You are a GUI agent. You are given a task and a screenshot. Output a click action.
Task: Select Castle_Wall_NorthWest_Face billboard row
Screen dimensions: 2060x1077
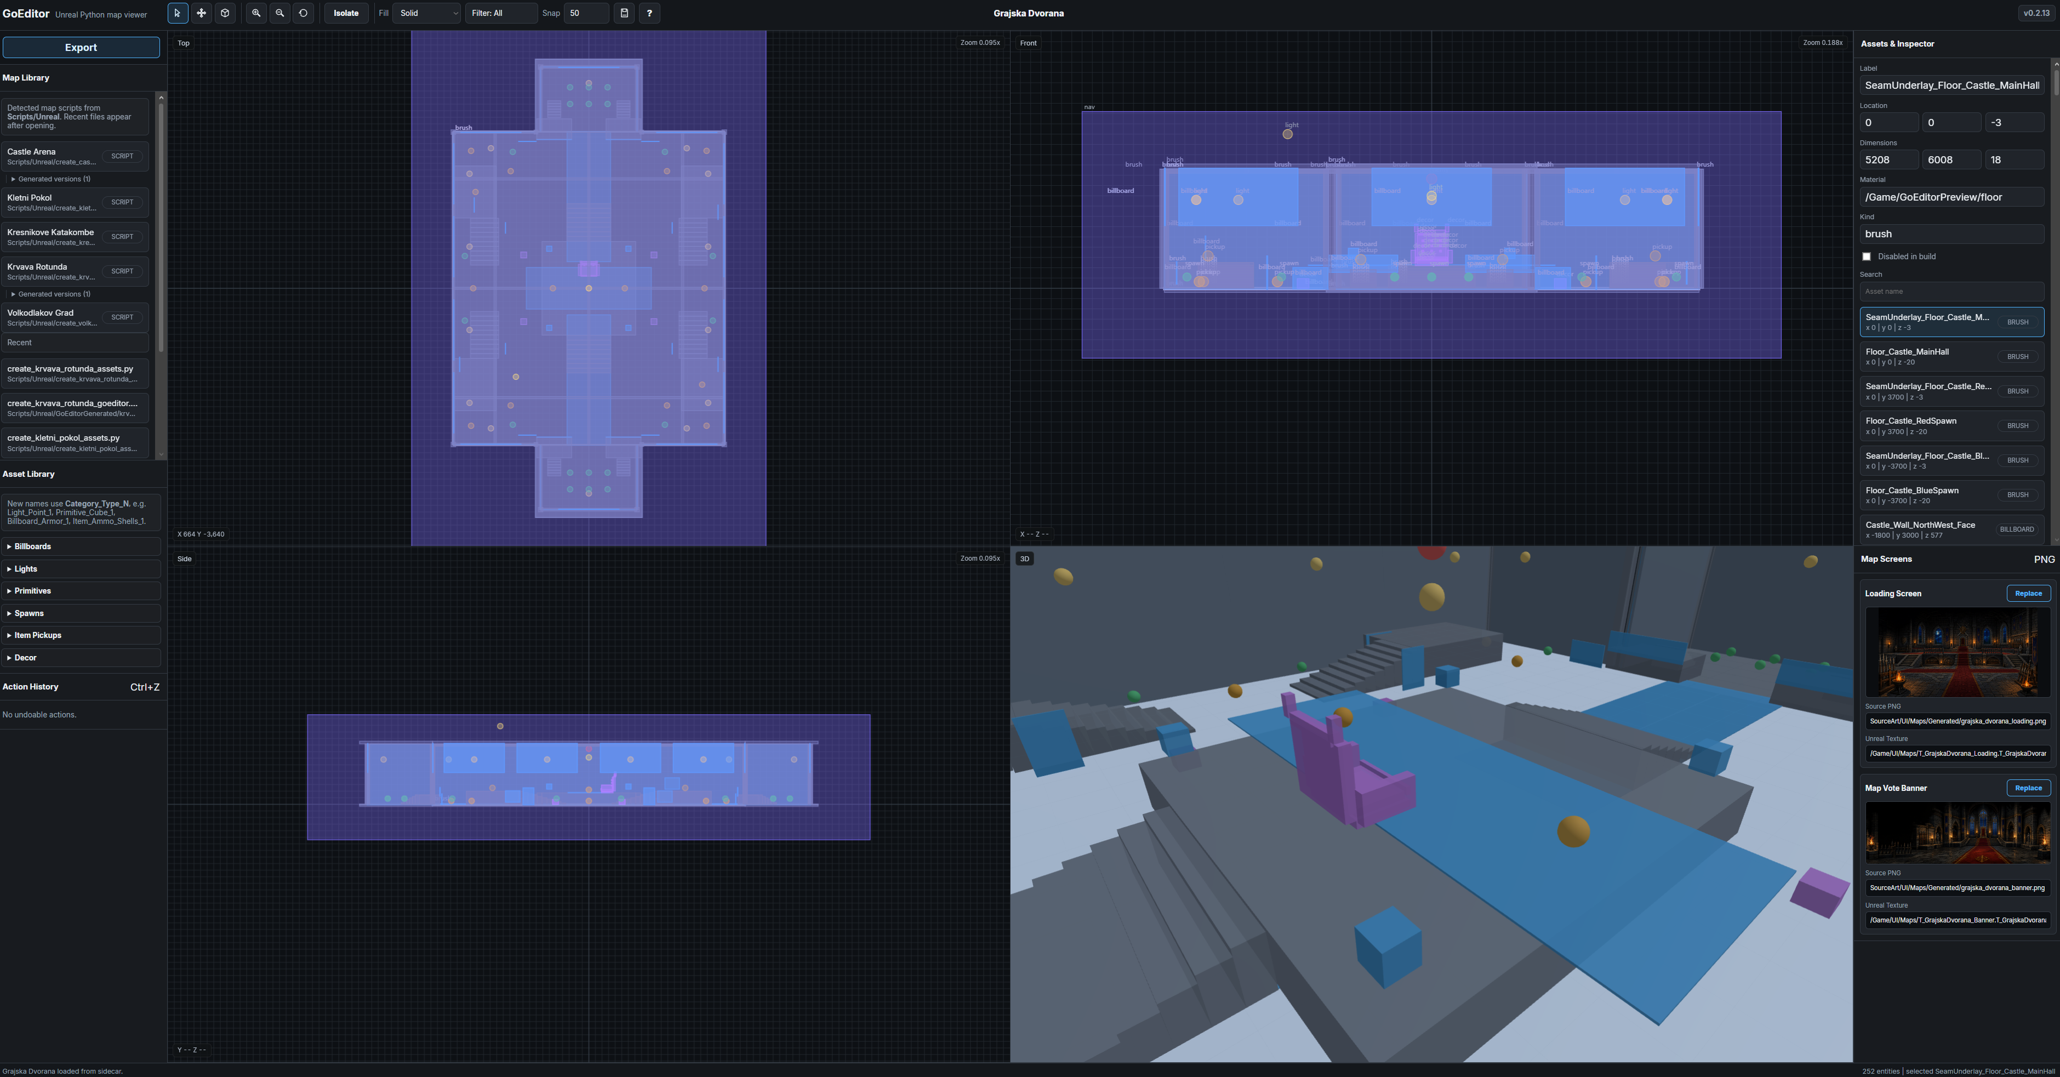(1951, 529)
